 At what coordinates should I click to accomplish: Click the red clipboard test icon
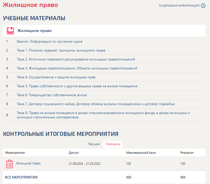pos(9,164)
